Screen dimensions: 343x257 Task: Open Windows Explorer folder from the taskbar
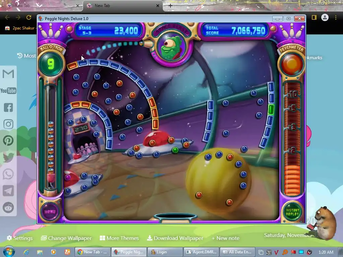[40, 252]
